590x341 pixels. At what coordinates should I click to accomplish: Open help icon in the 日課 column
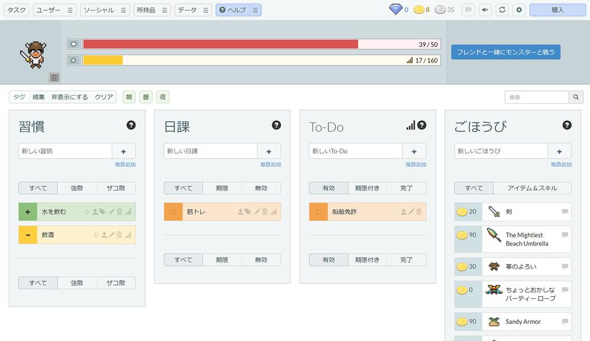point(276,125)
